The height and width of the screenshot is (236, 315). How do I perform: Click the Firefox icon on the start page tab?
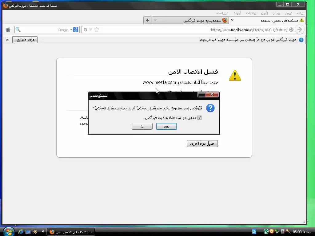click(225, 20)
